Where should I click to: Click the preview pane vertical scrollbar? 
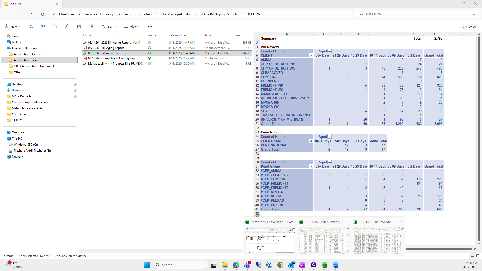click(x=479, y=138)
